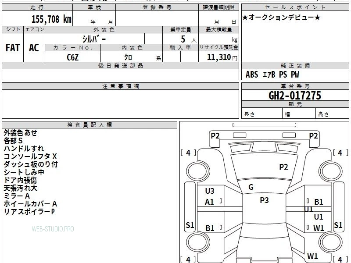Click the front-right wheel on car diagram

click(331, 171)
